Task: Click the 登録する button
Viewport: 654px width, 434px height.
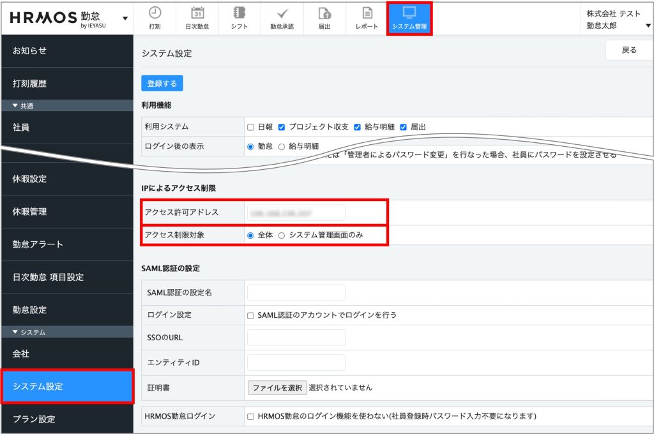Action: (x=162, y=84)
